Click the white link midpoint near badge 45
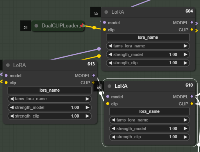This screenshot has width=200, height=152. click(101, 93)
